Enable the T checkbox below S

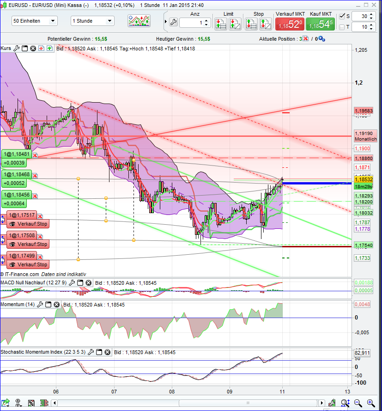coord(342,27)
